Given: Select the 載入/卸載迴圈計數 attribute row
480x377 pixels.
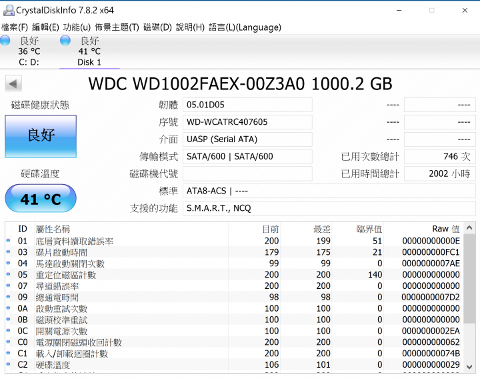Looking at the screenshot, I should click(x=234, y=354).
